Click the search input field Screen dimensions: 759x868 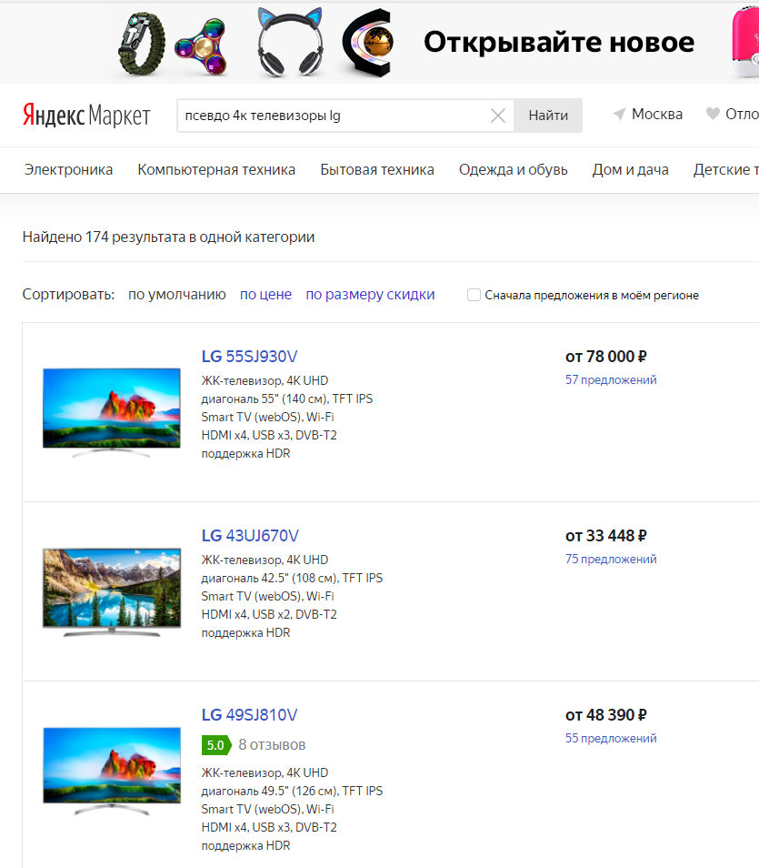pos(332,116)
